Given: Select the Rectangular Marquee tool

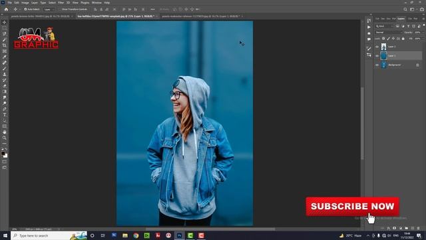Looking at the screenshot, I should (x=5, y=28).
